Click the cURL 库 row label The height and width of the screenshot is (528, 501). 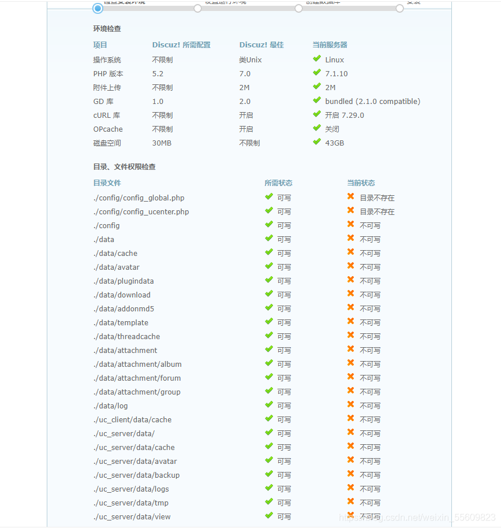tap(107, 115)
